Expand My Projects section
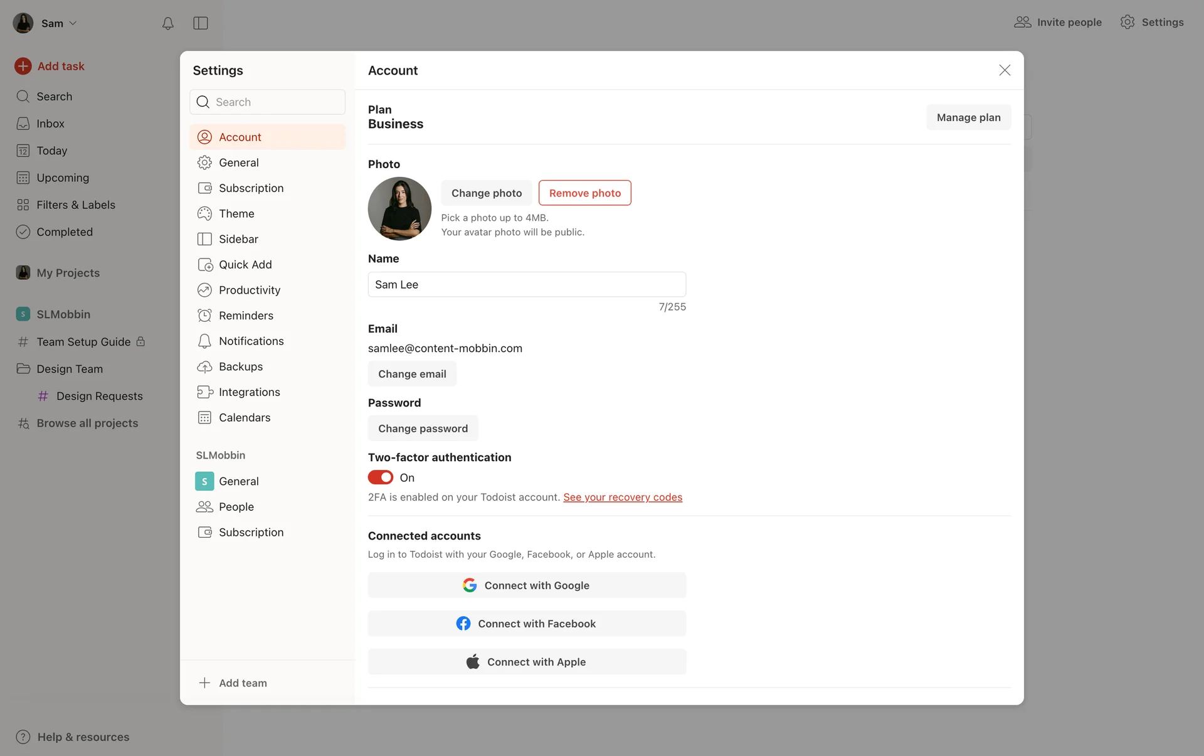 (x=68, y=273)
